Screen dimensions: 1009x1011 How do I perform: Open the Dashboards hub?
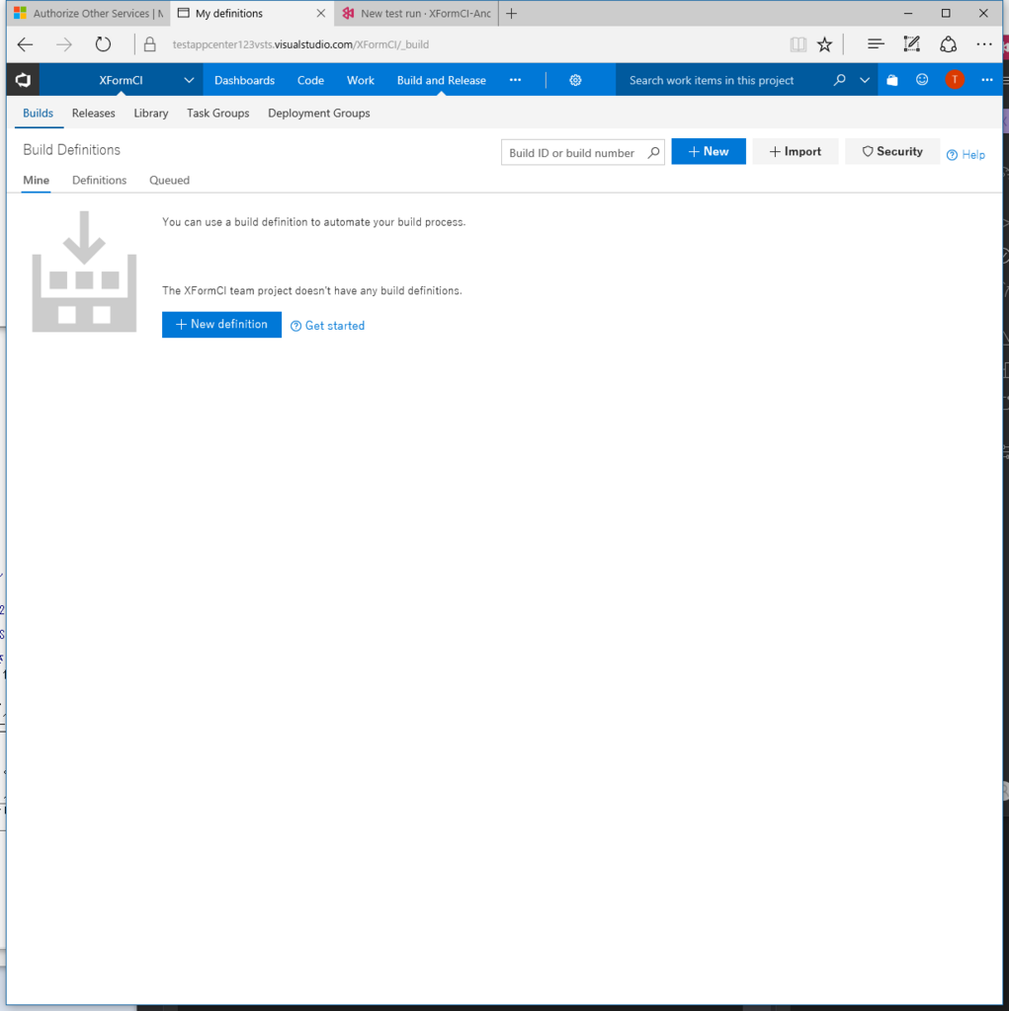245,81
